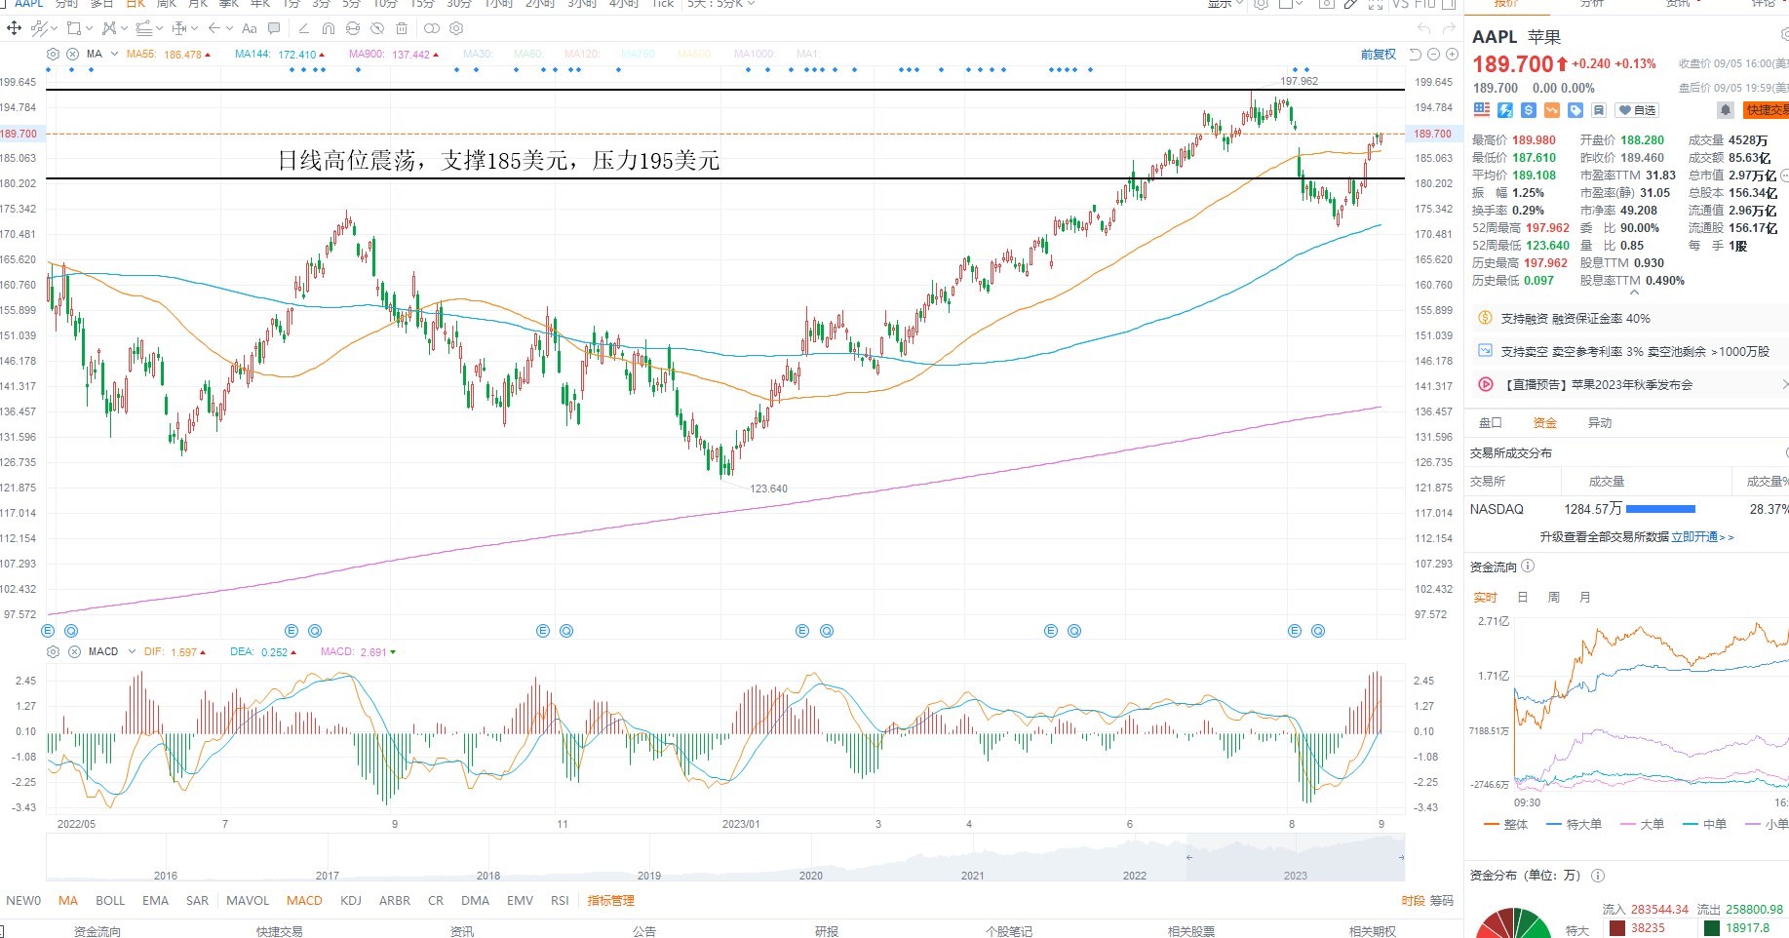Expand the MA indicator dropdown arrow
The height and width of the screenshot is (938, 1789).
[x=115, y=55]
